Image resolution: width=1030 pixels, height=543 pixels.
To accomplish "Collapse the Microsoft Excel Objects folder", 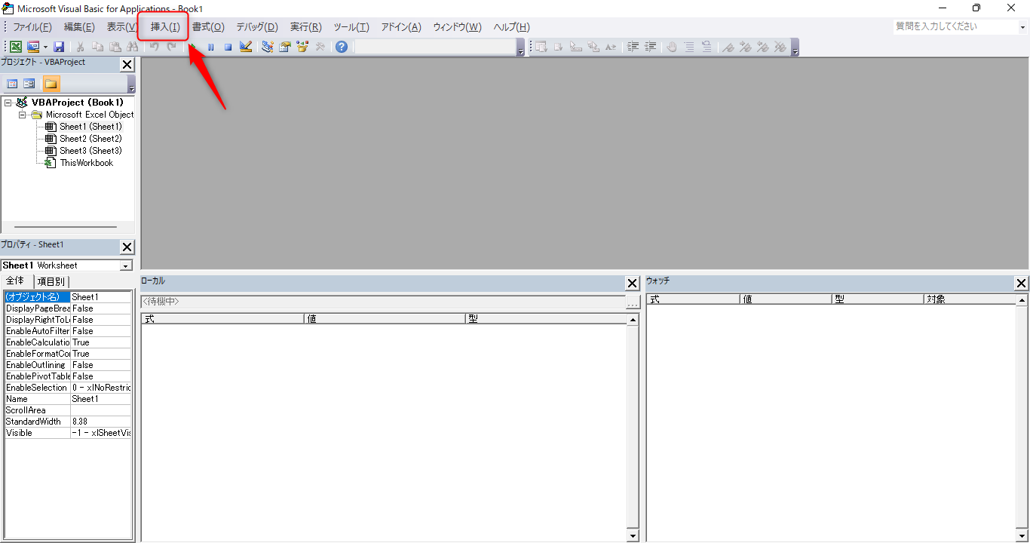I will 23,115.
